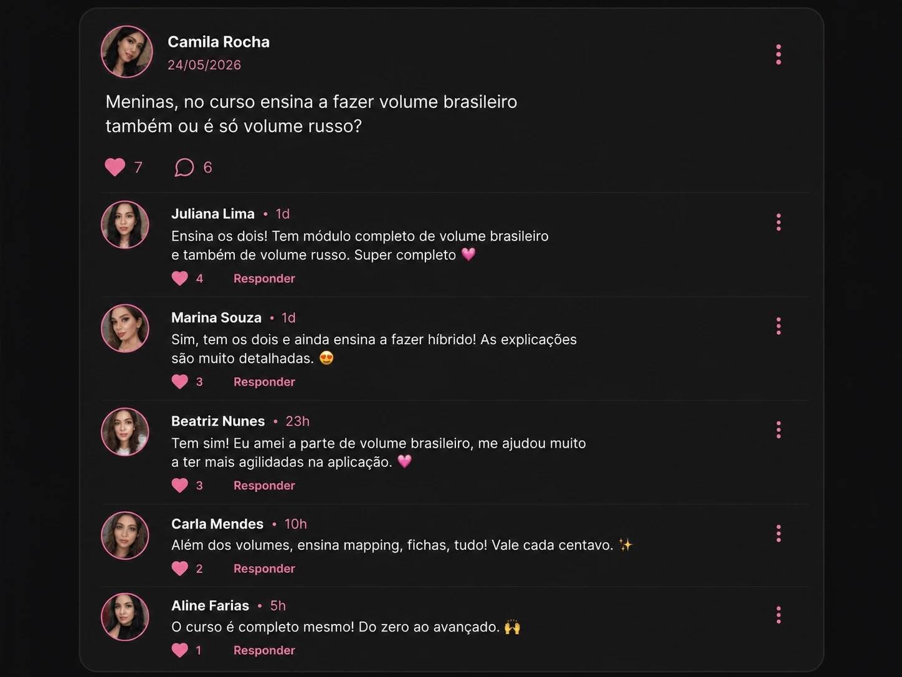Show more options for Aline Farias's comment
The width and height of the screenshot is (902, 677).
(778, 615)
